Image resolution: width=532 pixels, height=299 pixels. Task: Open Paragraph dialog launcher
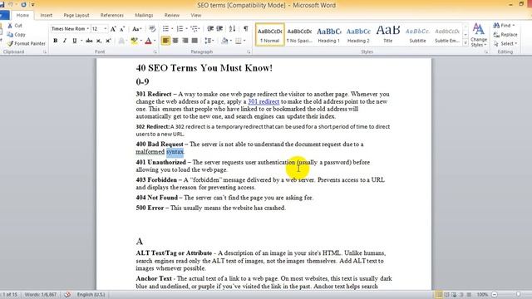pyautogui.click(x=249, y=51)
